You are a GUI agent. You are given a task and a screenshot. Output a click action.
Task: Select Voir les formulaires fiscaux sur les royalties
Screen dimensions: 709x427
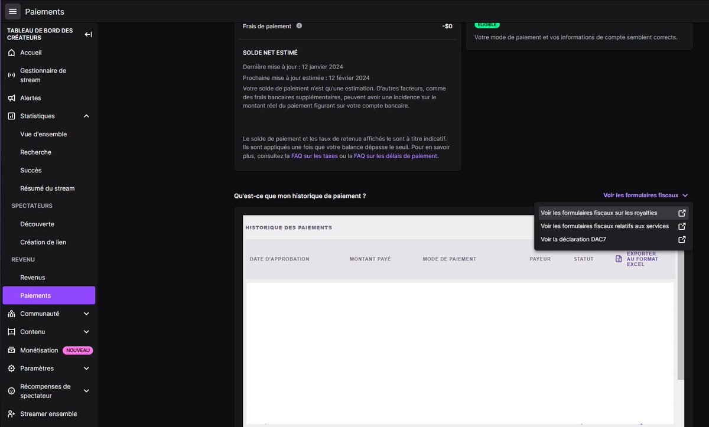coord(613,213)
